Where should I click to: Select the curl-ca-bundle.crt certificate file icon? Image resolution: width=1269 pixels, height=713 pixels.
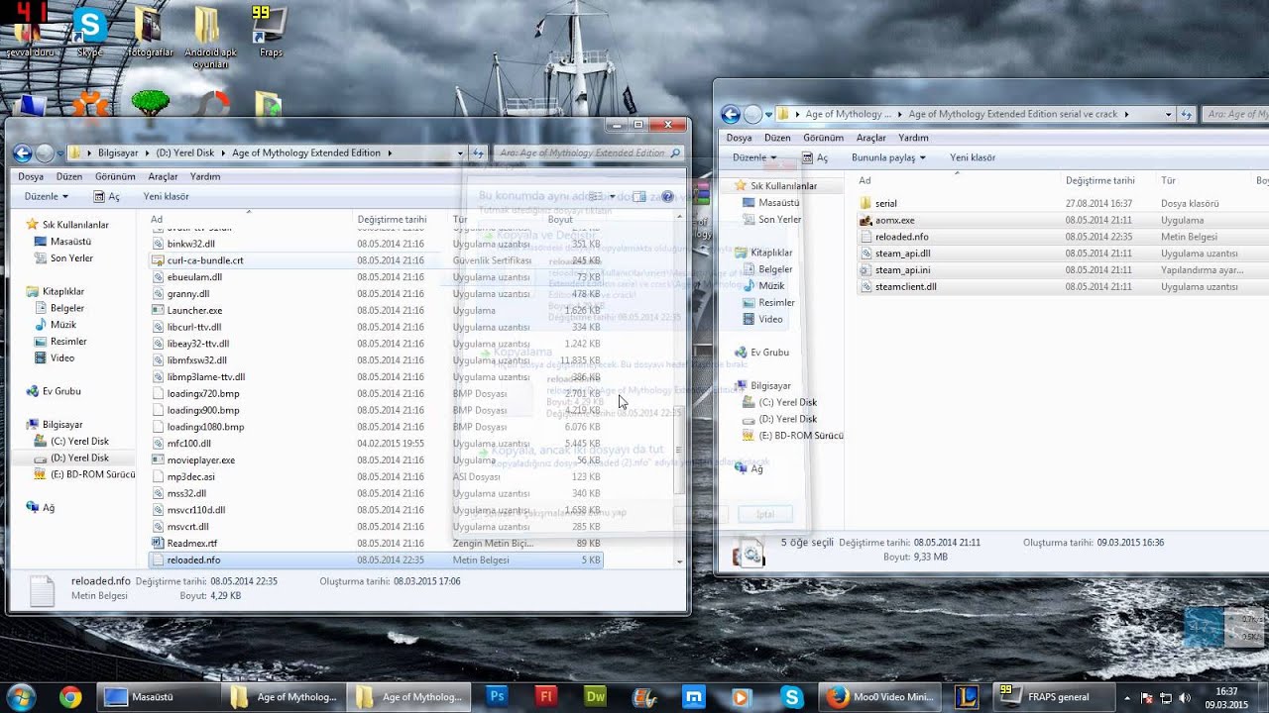157,260
